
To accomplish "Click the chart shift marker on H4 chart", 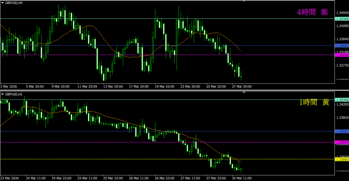I will [244, 1].
